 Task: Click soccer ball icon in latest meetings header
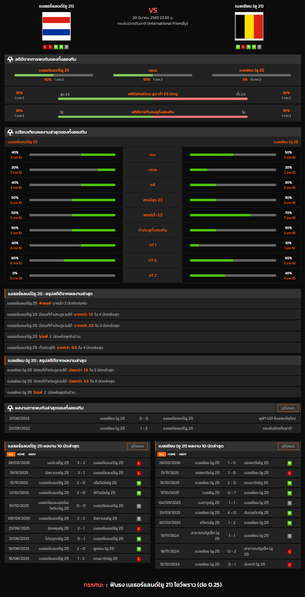click(10, 408)
